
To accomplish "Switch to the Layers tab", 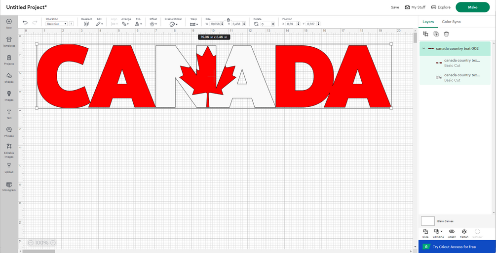I will (x=428, y=22).
